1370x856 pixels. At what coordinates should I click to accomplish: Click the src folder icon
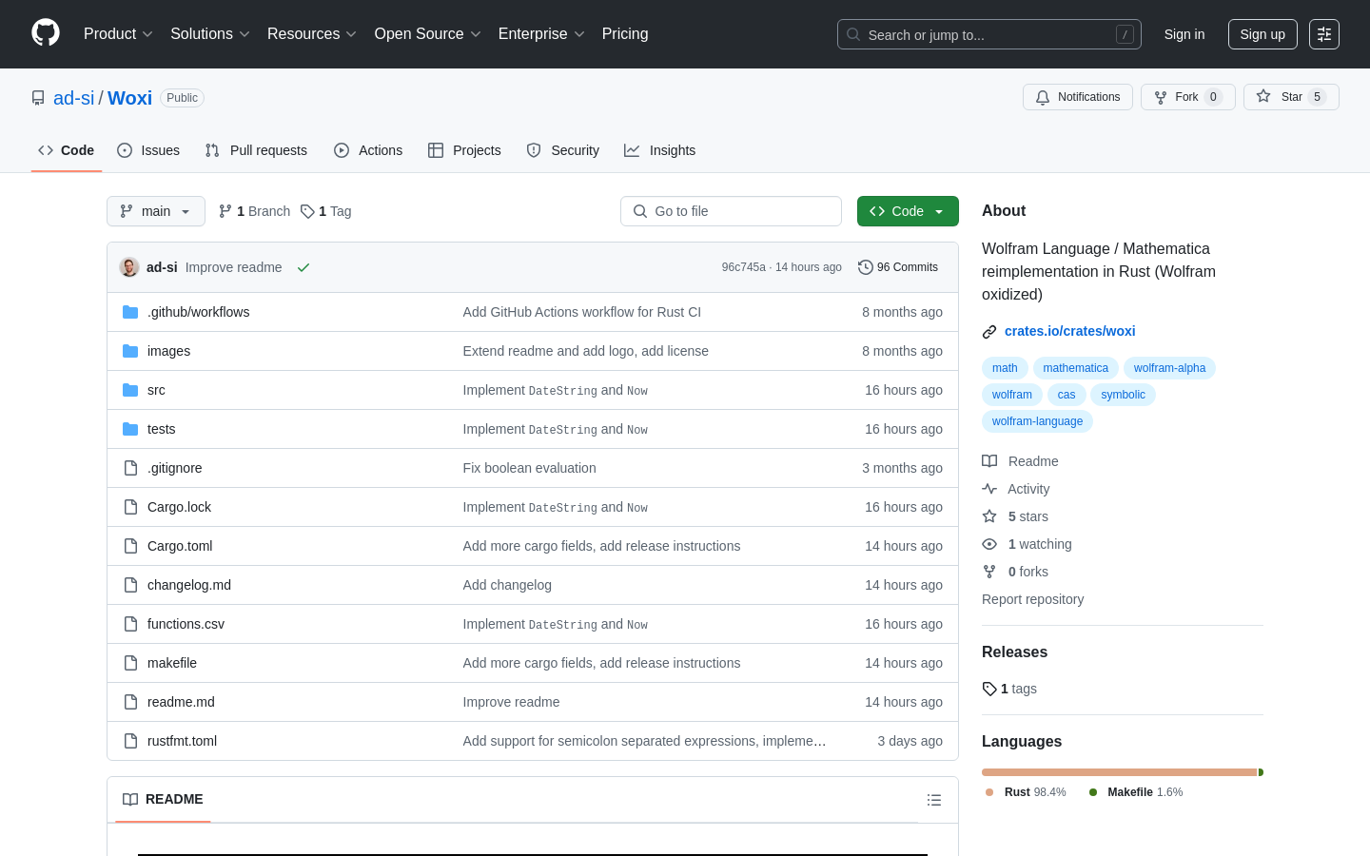[130, 390]
